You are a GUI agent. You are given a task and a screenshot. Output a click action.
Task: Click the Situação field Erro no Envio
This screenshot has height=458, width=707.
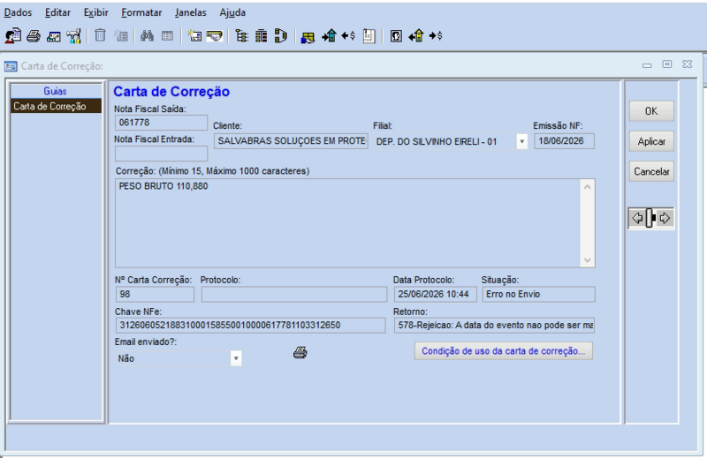[538, 295]
